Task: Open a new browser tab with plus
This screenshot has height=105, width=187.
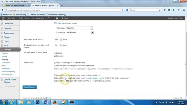Action: tap(62, 5)
